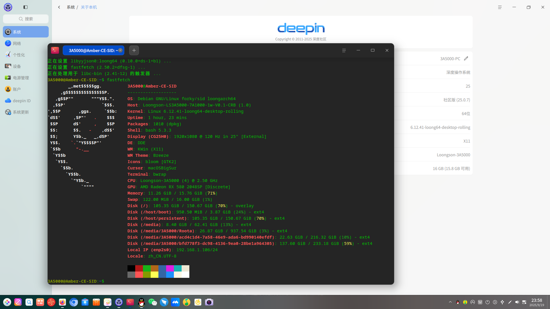The image size is (550, 309).
Task: Open the quick settings toggles tray icon
Action: pyautogui.click(x=524, y=302)
